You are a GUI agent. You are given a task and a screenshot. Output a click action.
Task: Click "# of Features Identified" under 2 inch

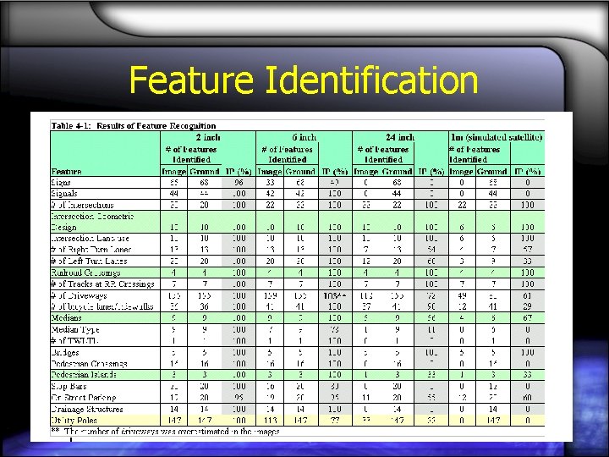pyautogui.click(x=191, y=154)
